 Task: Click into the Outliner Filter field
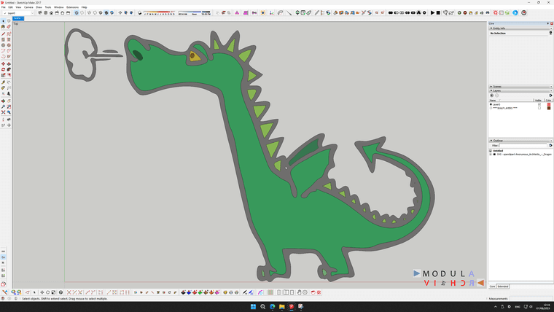(x=523, y=146)
